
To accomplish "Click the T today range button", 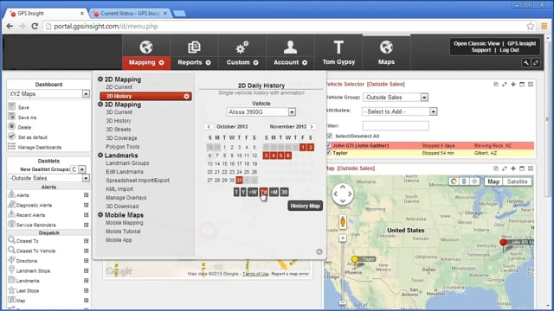I will coord(236,192).
